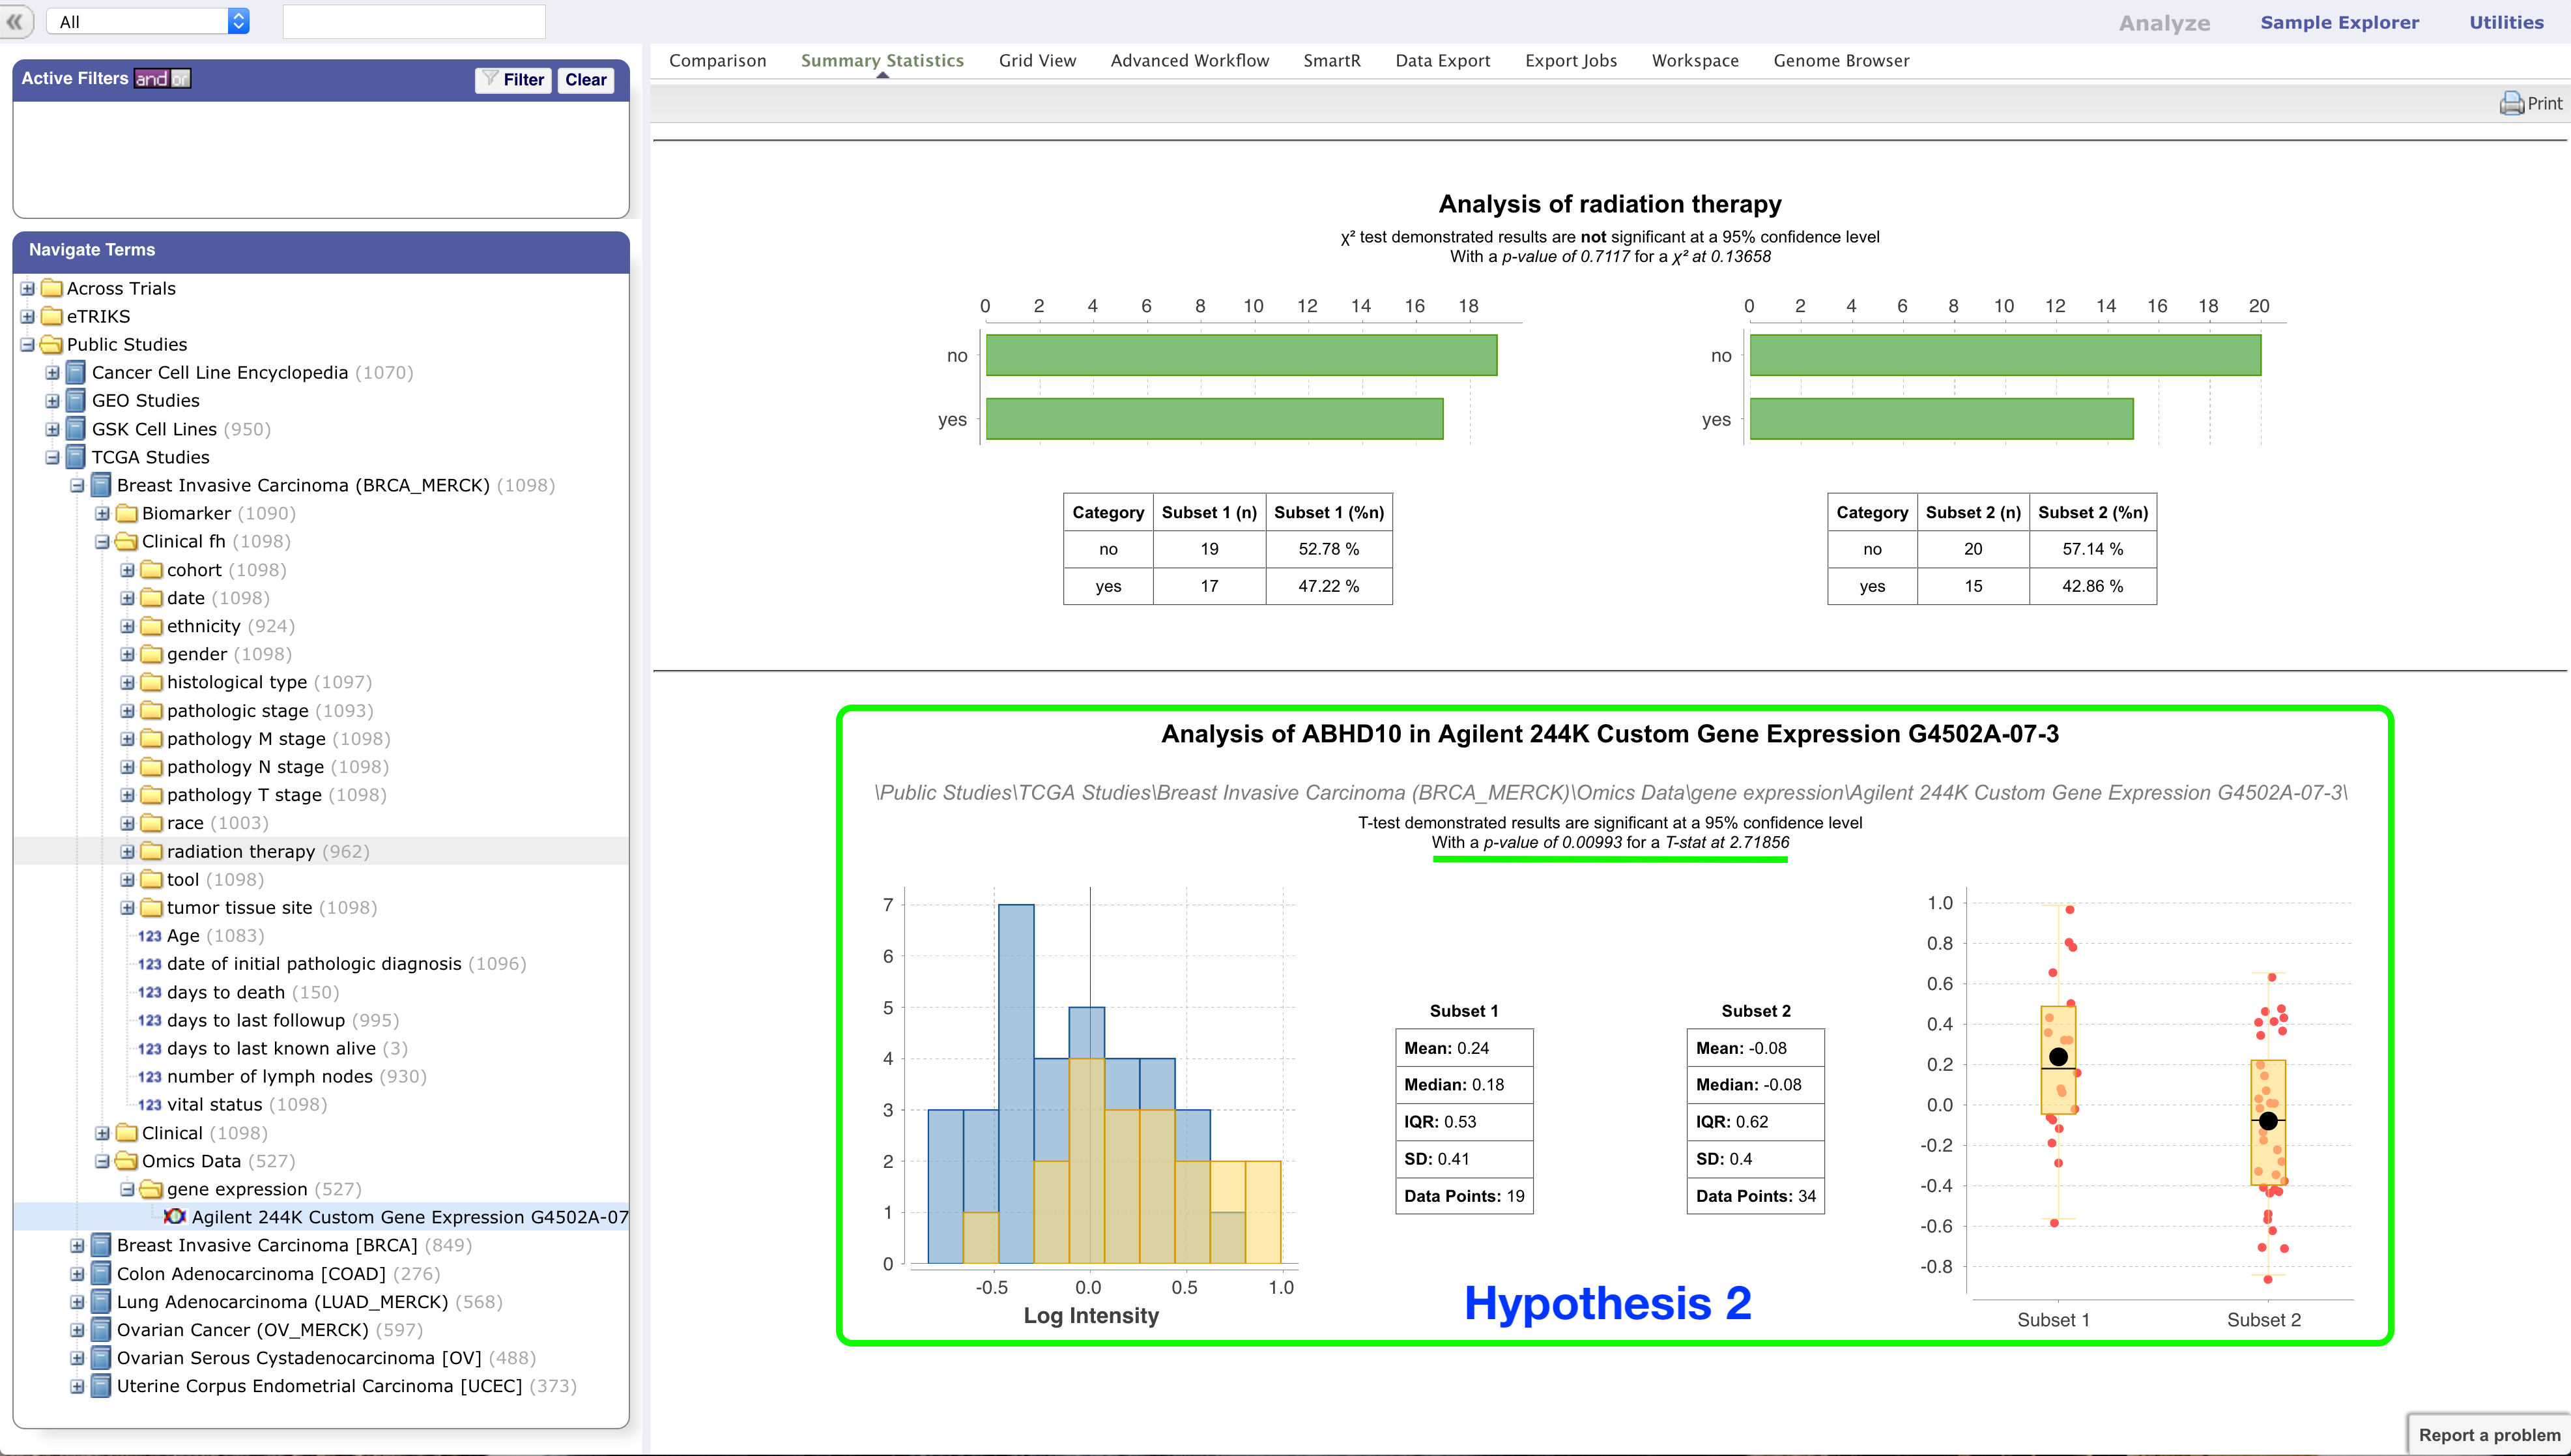Collapse the left panel using the double-arrow icon
This screenshot has height=1456, width=2571.
pyautogui.click(x=15, y=21)
